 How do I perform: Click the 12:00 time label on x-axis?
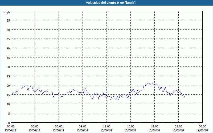tap(107, 127)
